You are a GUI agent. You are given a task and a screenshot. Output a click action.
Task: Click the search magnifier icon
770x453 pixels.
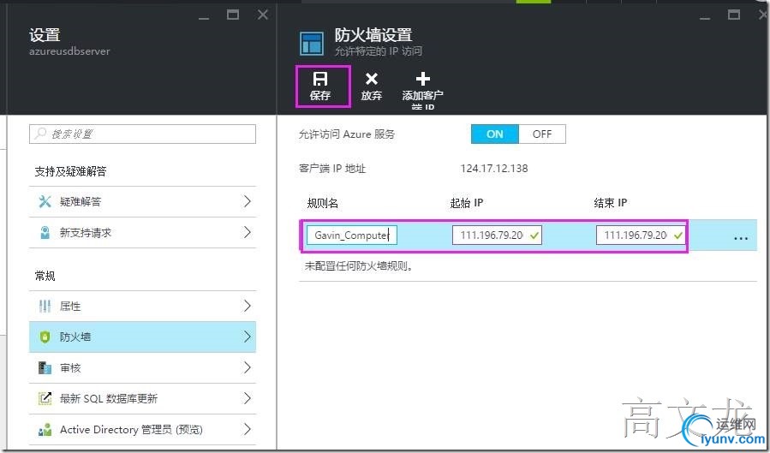(41, 134)
